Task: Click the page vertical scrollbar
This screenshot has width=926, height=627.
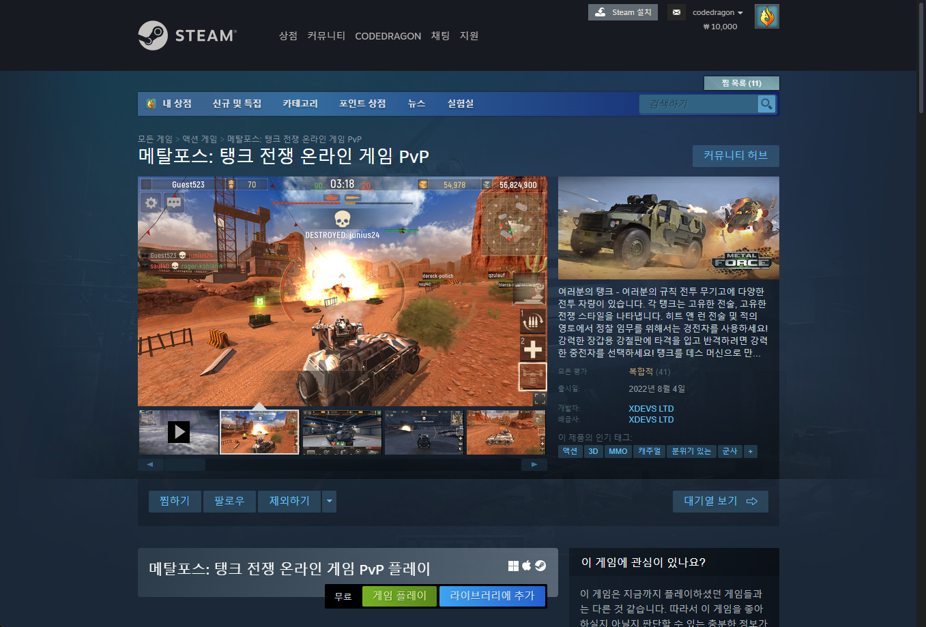Action: [x=921, y=58]
